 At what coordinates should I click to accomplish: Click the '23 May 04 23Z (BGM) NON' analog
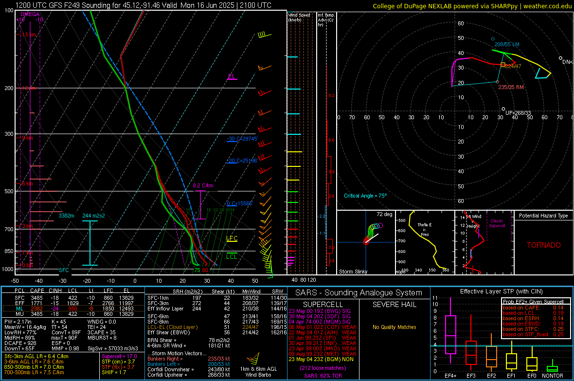tap(321, 359)
